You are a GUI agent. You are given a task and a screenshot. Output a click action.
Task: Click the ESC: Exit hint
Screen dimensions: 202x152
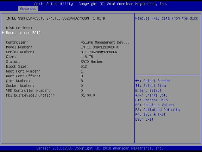click(x=144, y=119)
